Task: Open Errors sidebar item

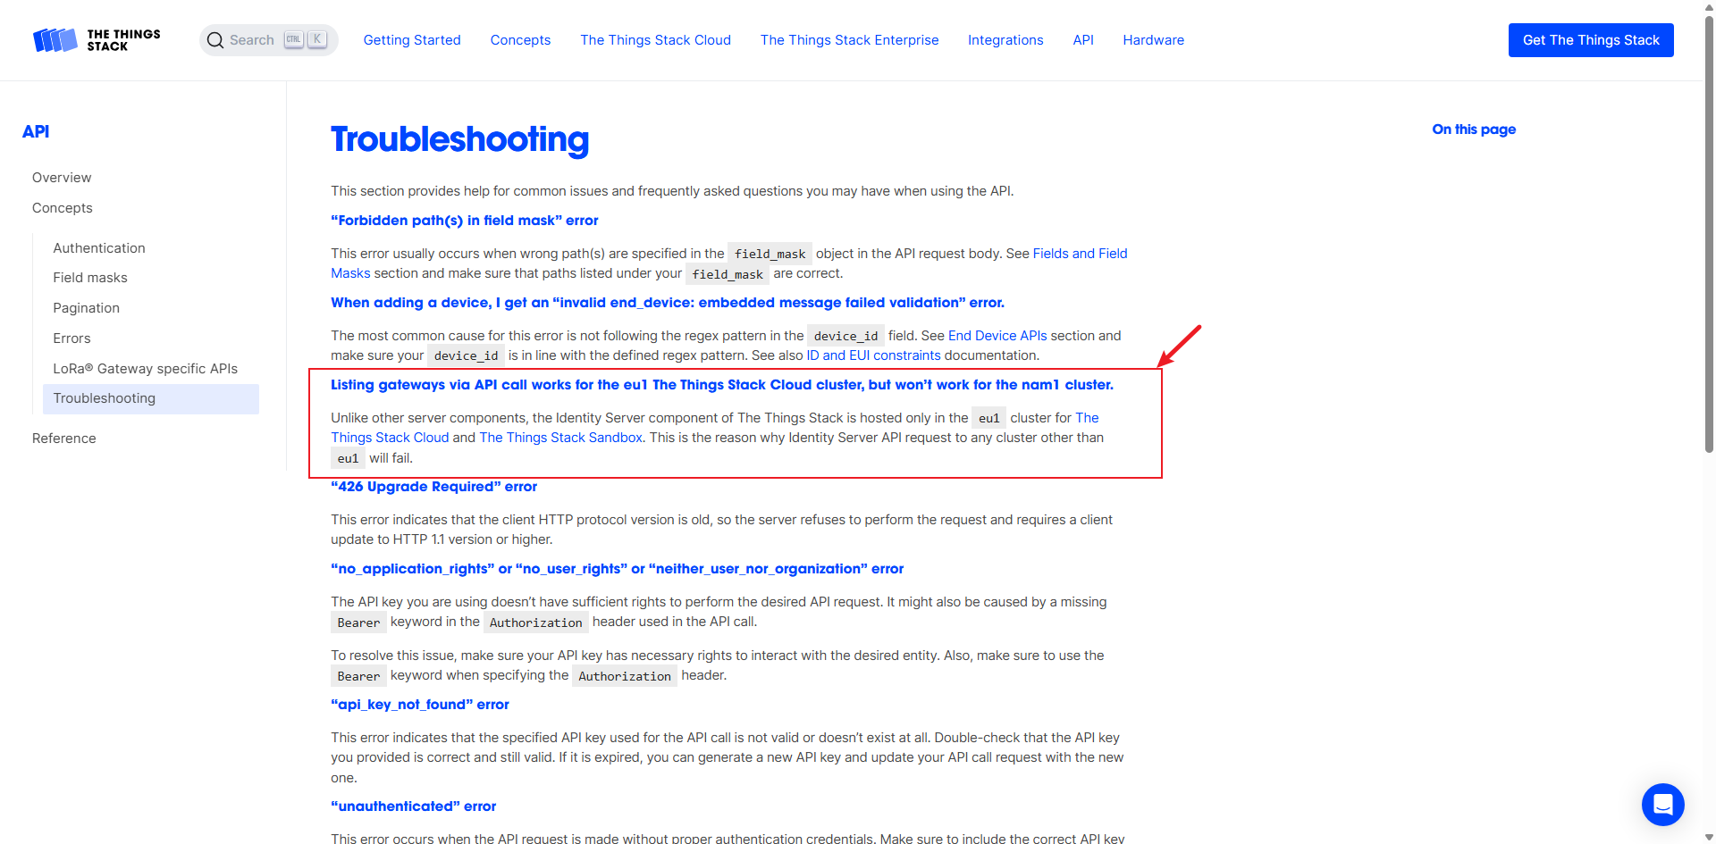Action: [x=71, y=338]
